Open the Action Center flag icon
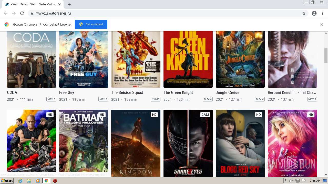The width and height of the screenshot is (328, 184). click(304, 181)
